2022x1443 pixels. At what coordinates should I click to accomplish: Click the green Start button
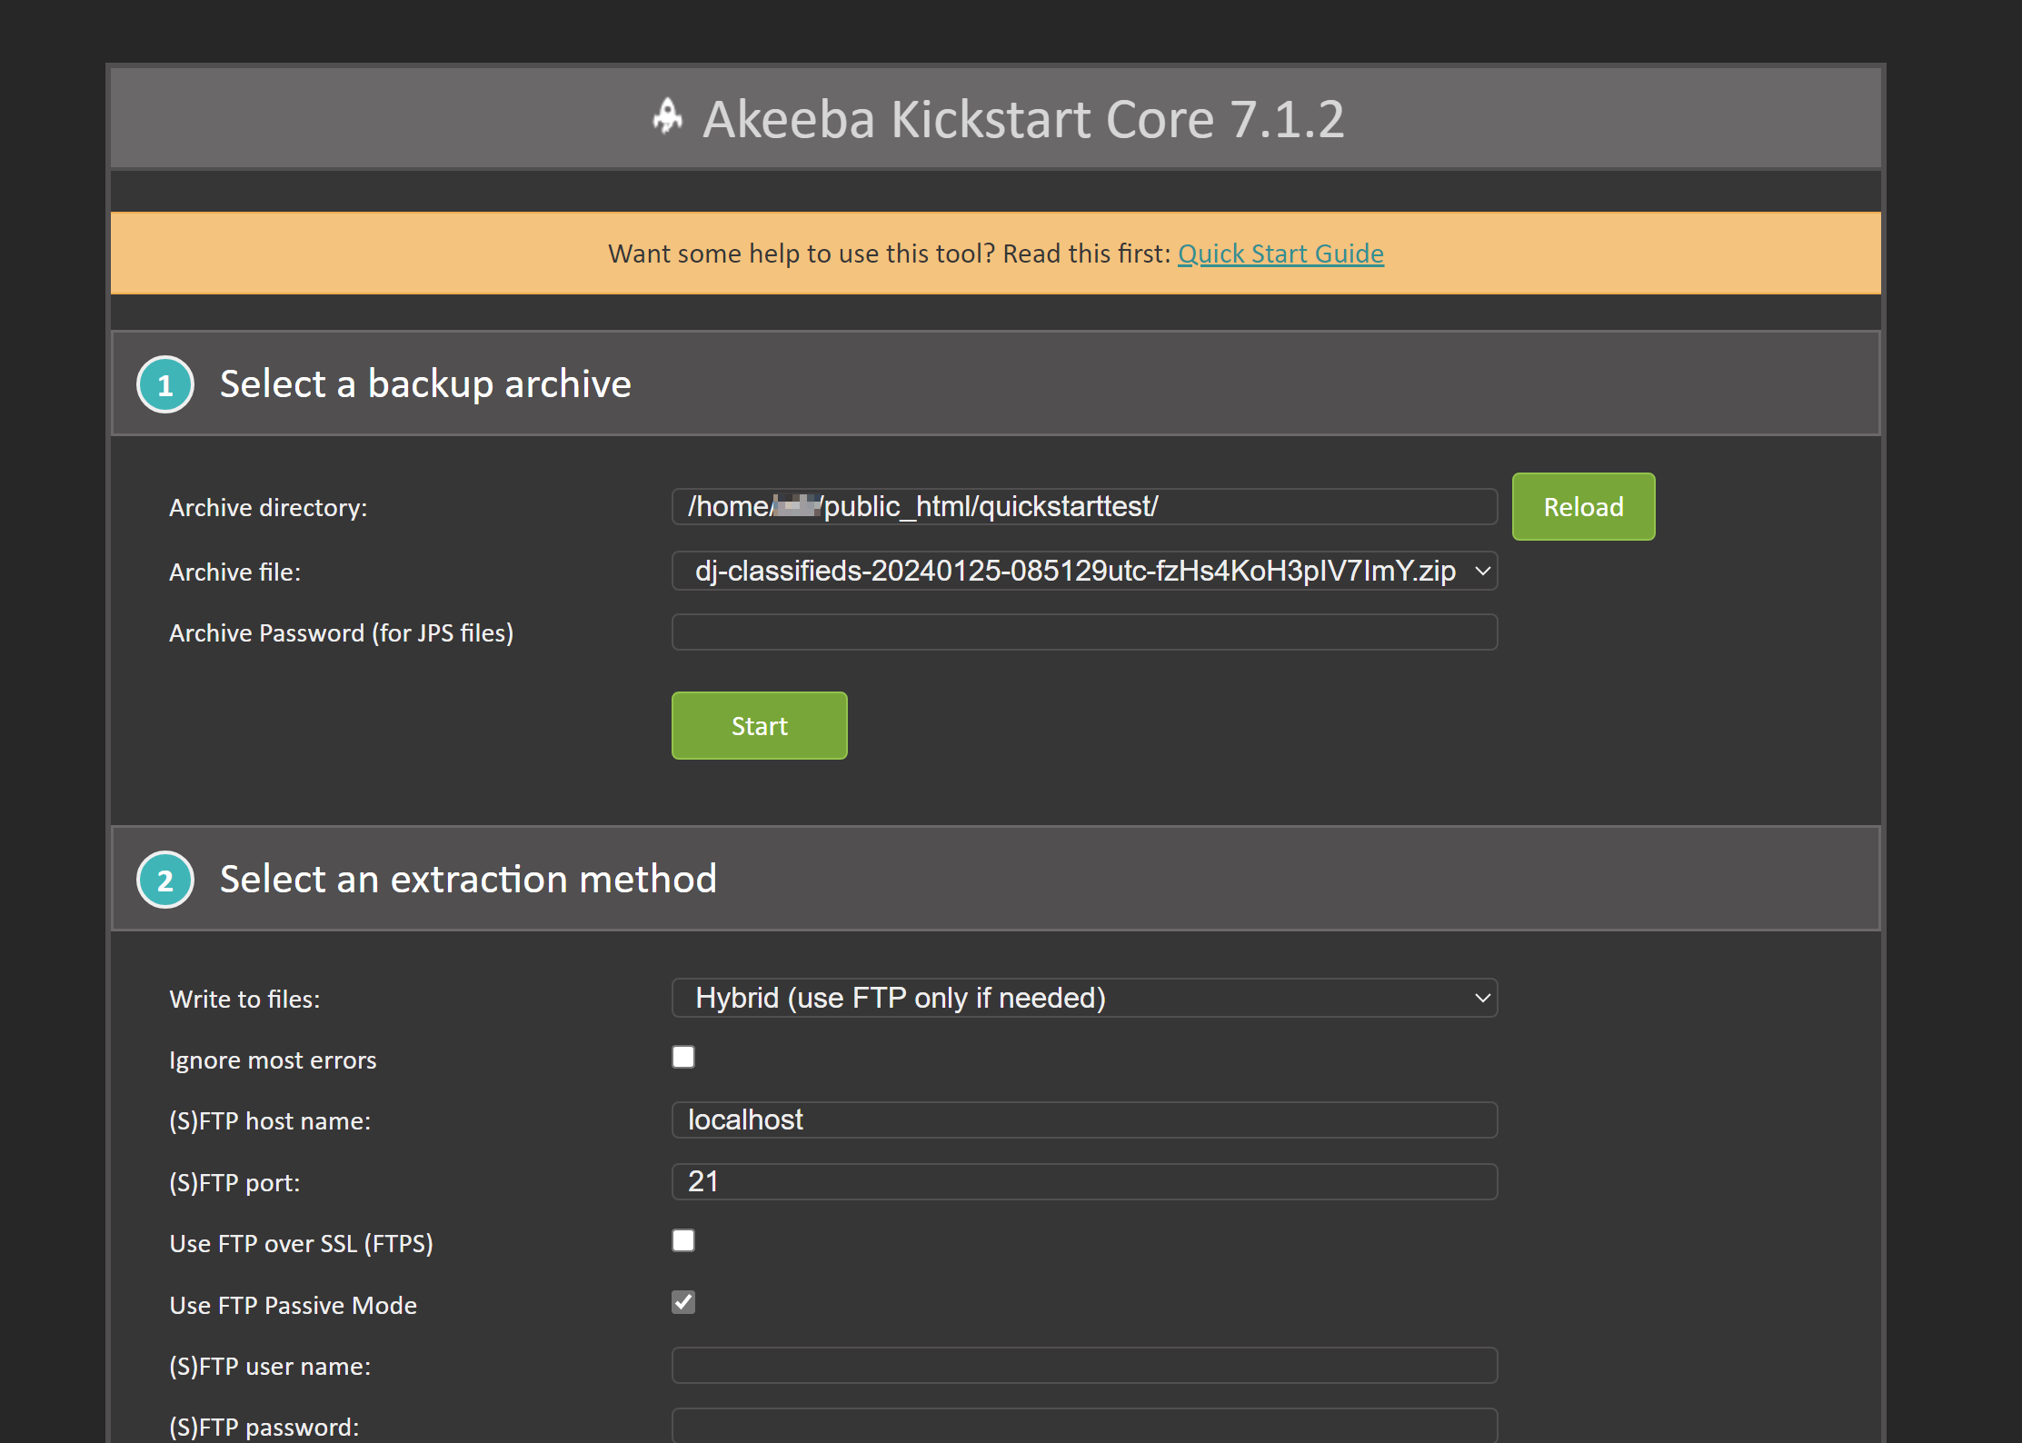[759, 725]
